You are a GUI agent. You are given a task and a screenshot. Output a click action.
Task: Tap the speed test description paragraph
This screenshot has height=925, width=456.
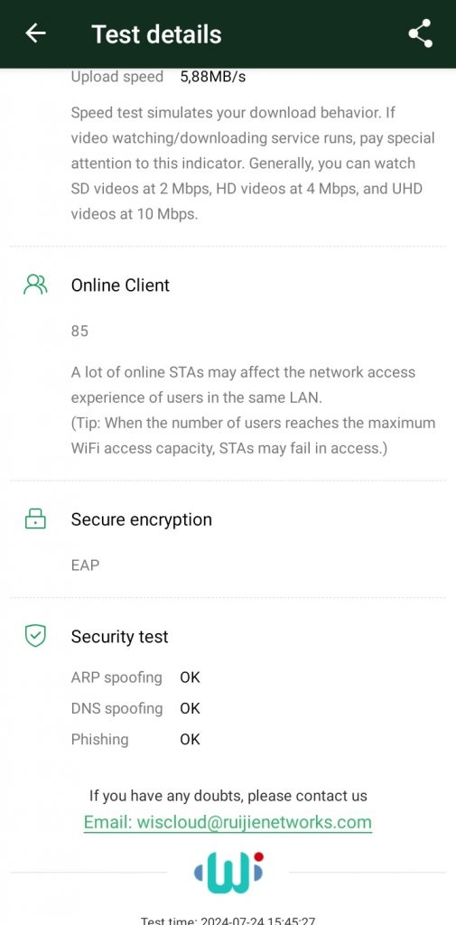253,164
